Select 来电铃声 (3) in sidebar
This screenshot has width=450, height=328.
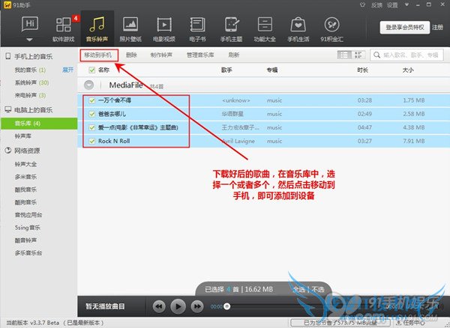tap(30, 95)
